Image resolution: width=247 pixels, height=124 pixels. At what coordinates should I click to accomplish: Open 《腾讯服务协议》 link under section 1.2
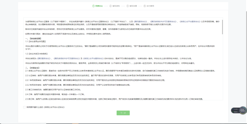pos(43,58)
